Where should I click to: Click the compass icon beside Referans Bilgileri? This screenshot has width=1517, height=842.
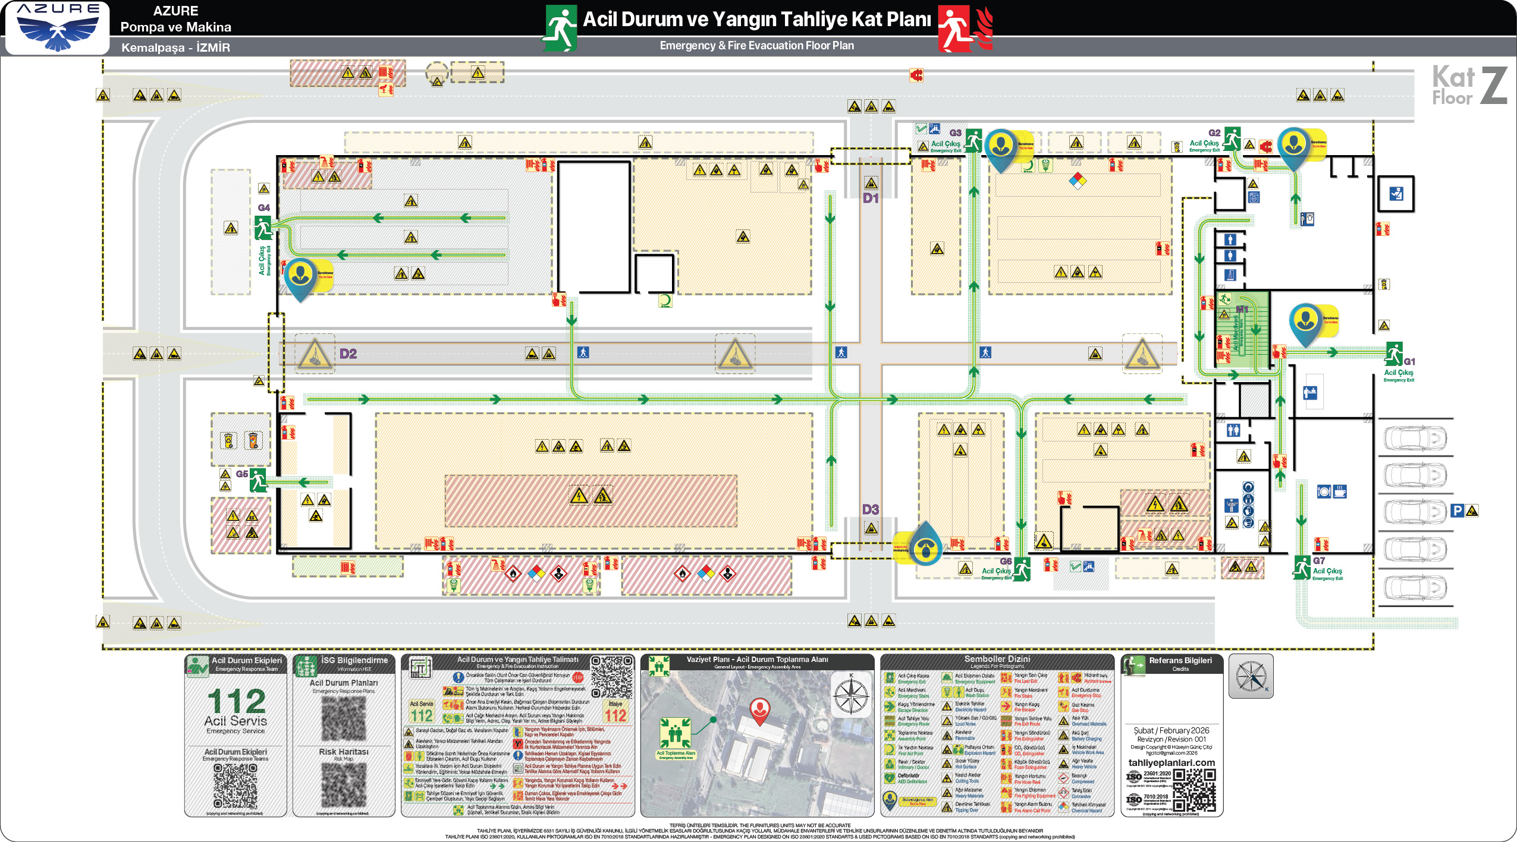tap(1251, 676)
